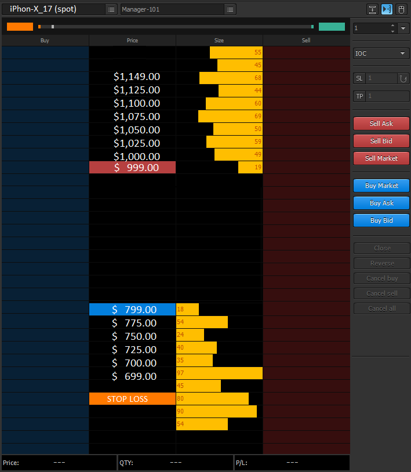
Task: Toggle the highlighted side-panel icon
Action: pos(387,9)
